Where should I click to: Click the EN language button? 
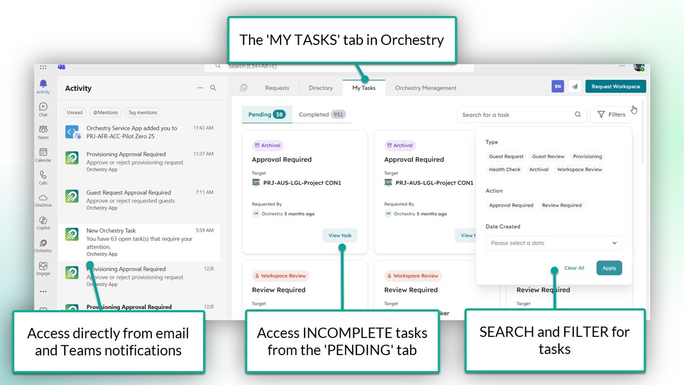point(558,86)
